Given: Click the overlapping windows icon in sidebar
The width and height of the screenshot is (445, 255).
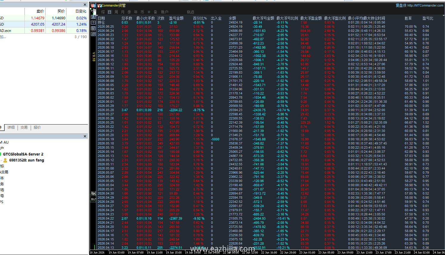Looking at the screenshot, I should point(93,34).
